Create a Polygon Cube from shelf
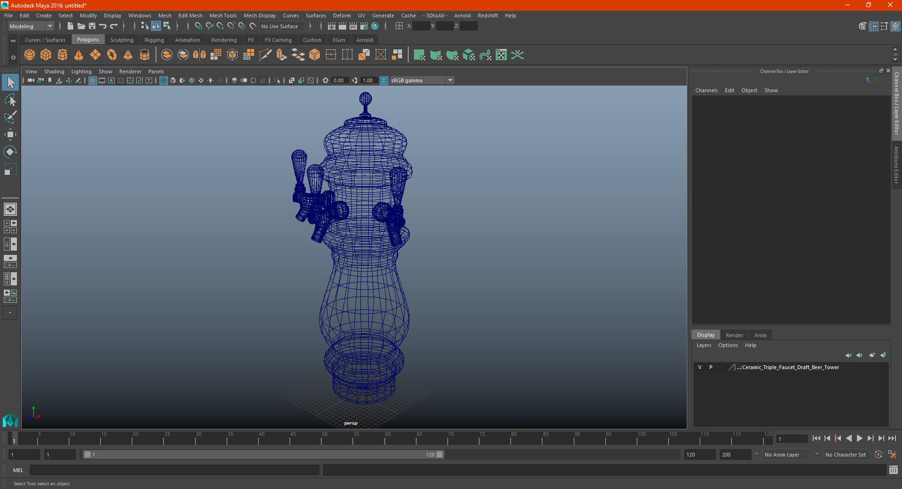Screen dimensions: 902x489 coord(46,55)
